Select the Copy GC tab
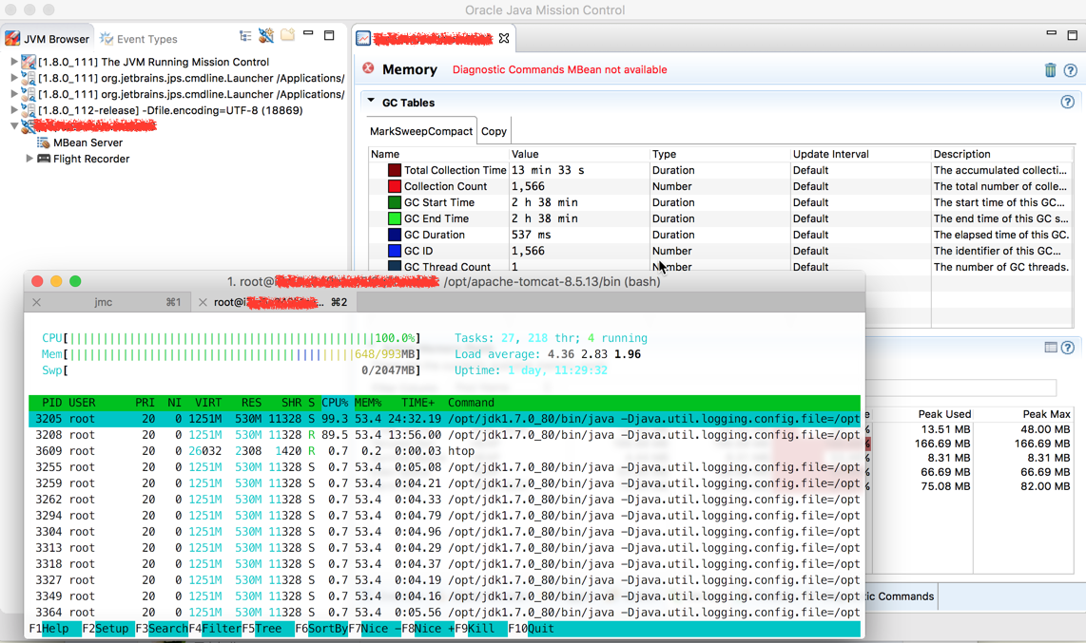The width and height of the screenshot is (1086, 643). (494, 131)
